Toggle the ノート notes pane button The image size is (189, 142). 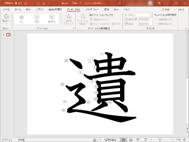97,140
